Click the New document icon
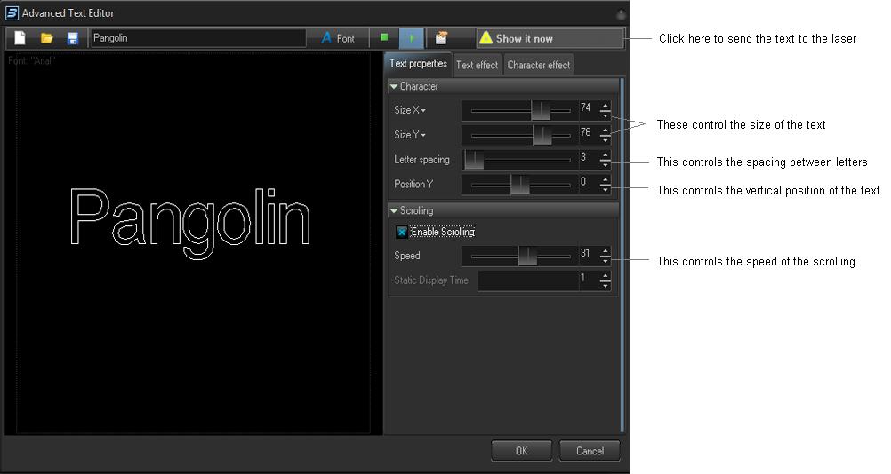Image resolution: width=891 pixels, height=474 pixels. 20,38
